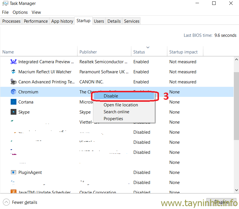The width and height of the screenshot is (239, 209).
Task: Click the PluginAgent icon
Action: tap(13, 172)
